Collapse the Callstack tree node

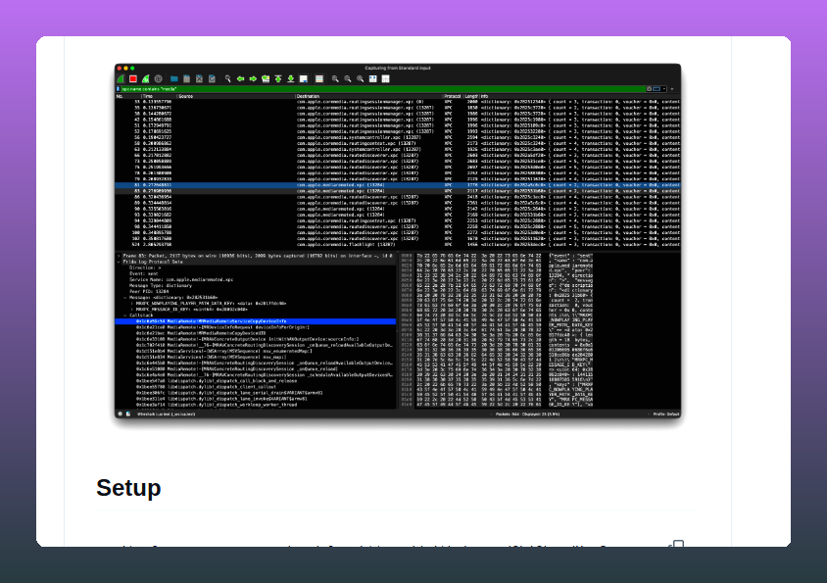(x=125, y=316)
